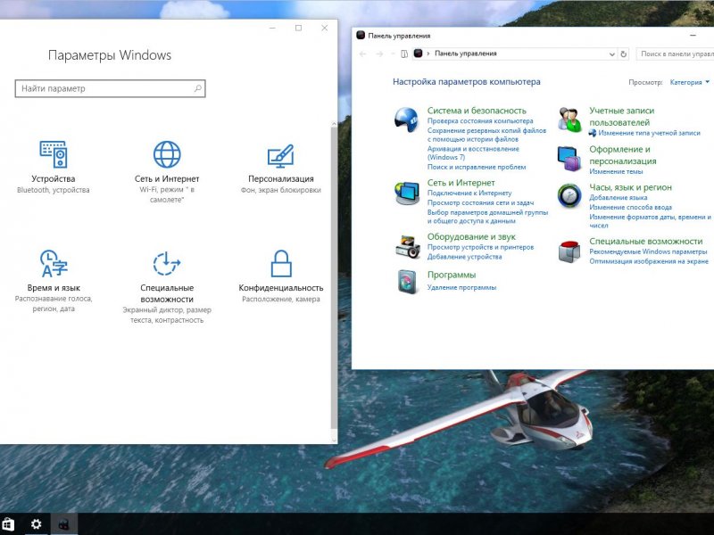Click the Сеть и Интернет monitors icon in Control Panel
The image size is (714, 535).
point(407,193)
